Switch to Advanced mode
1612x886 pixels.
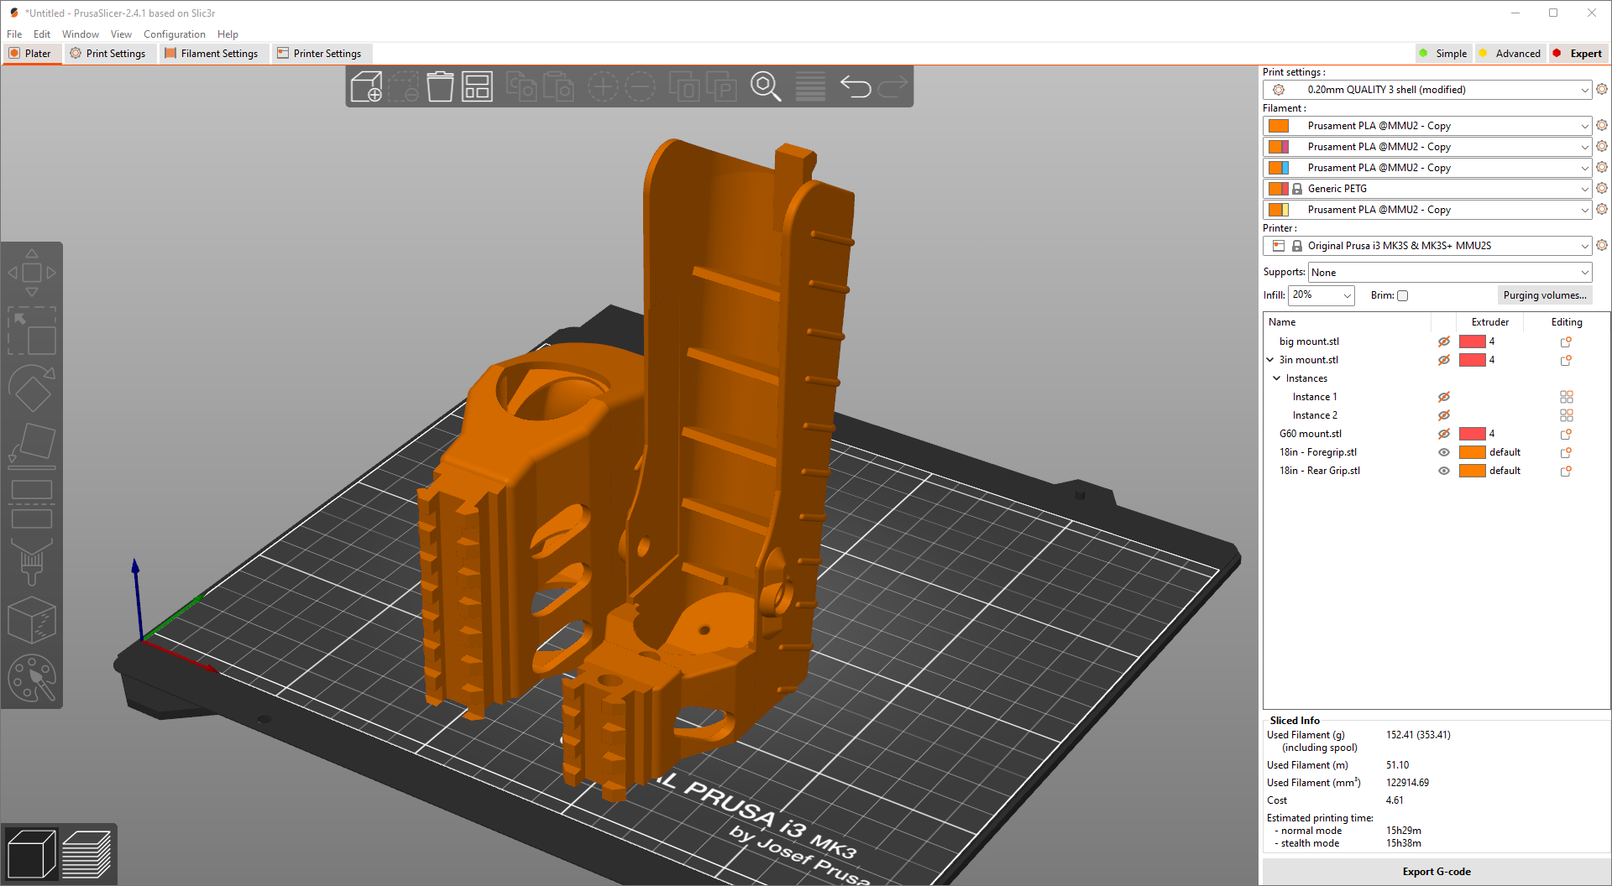coord(1510,53)
